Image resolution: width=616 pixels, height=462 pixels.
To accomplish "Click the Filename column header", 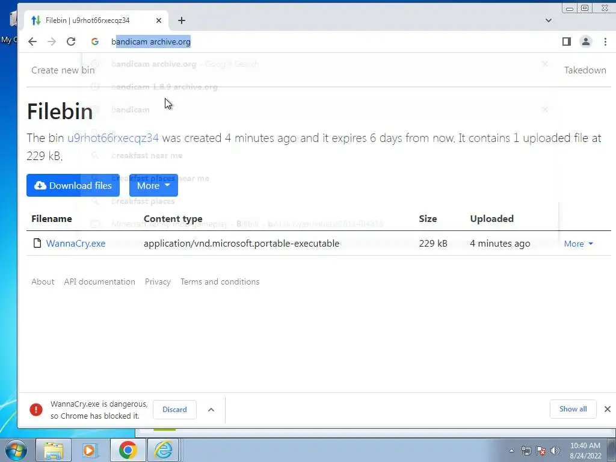I will pos(52,219).
